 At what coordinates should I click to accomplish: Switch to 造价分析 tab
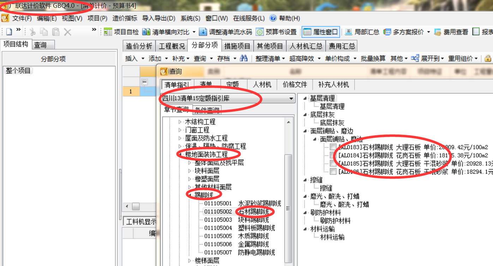[x=139, y=46]
